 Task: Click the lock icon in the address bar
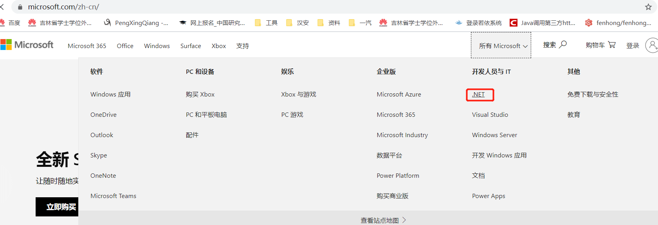[x=20, y=7]
